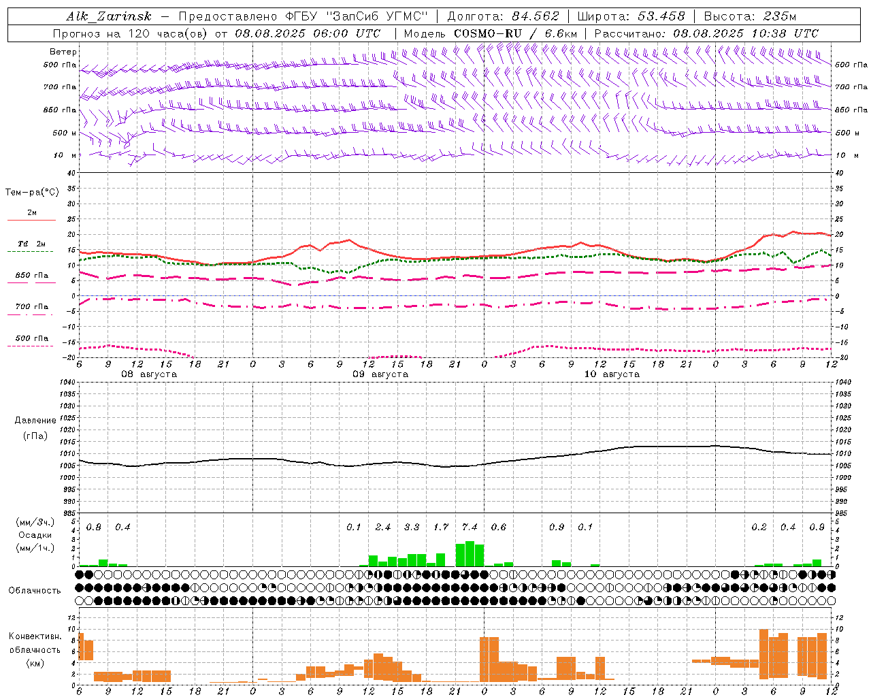Click the "10 августа" date label
871x697 pixels.
(612, 374)
